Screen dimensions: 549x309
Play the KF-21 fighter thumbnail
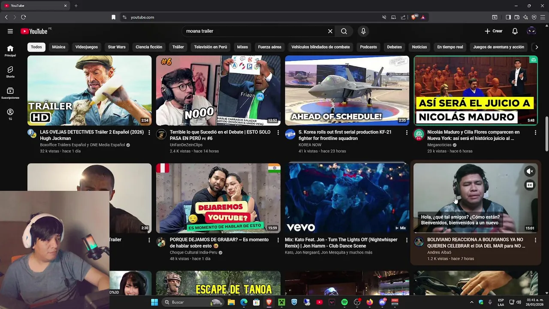(347, 91)
